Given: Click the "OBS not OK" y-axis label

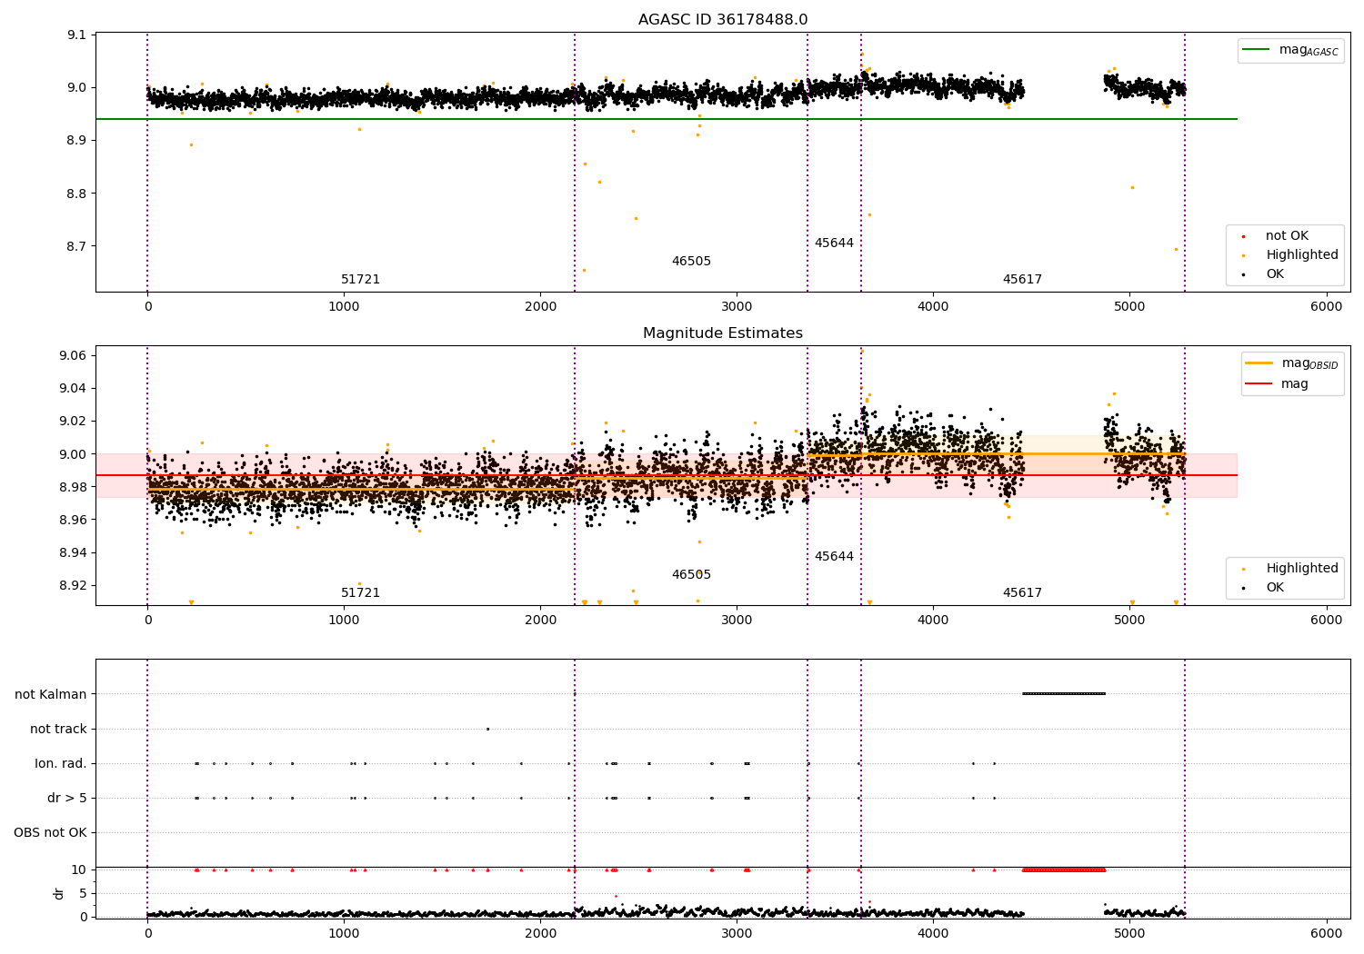Looking at the screenshot, I should 50,833.
